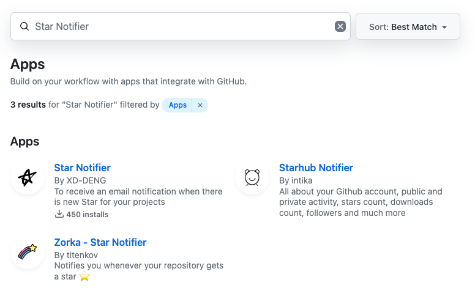Open the Starhub Notifier app link

coord(316,168)
